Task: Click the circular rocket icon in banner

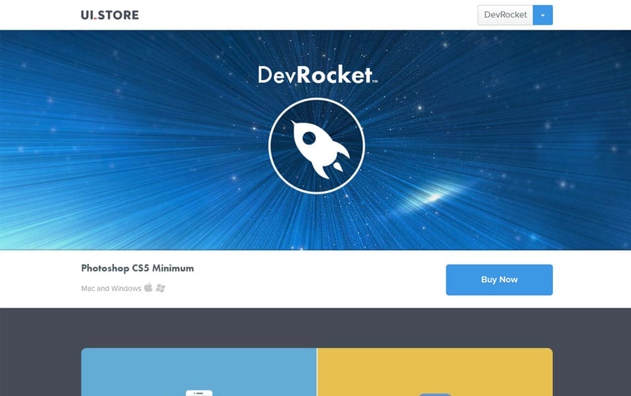Action: [317, 146]
